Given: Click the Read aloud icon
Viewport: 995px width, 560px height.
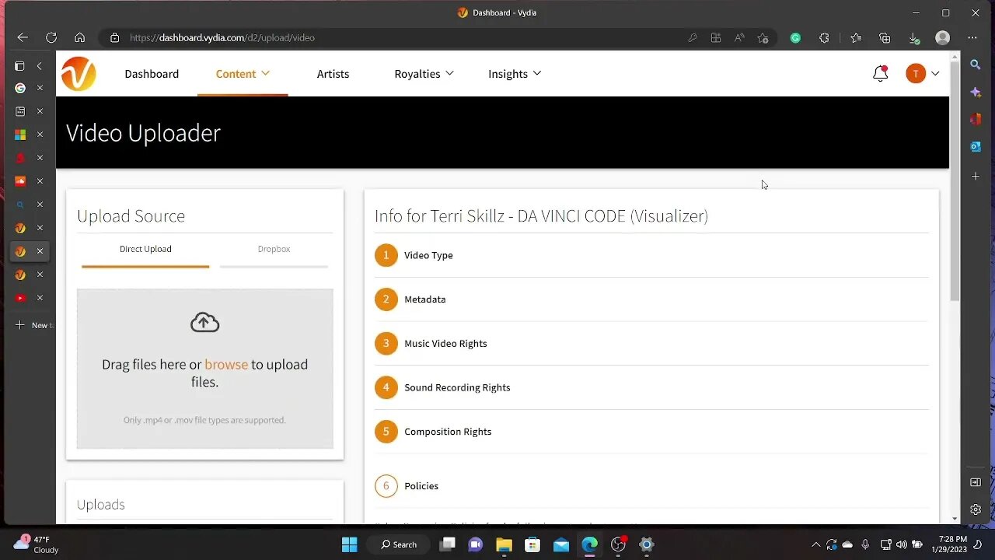Looking at the screenshot, I should pos(739,37).
